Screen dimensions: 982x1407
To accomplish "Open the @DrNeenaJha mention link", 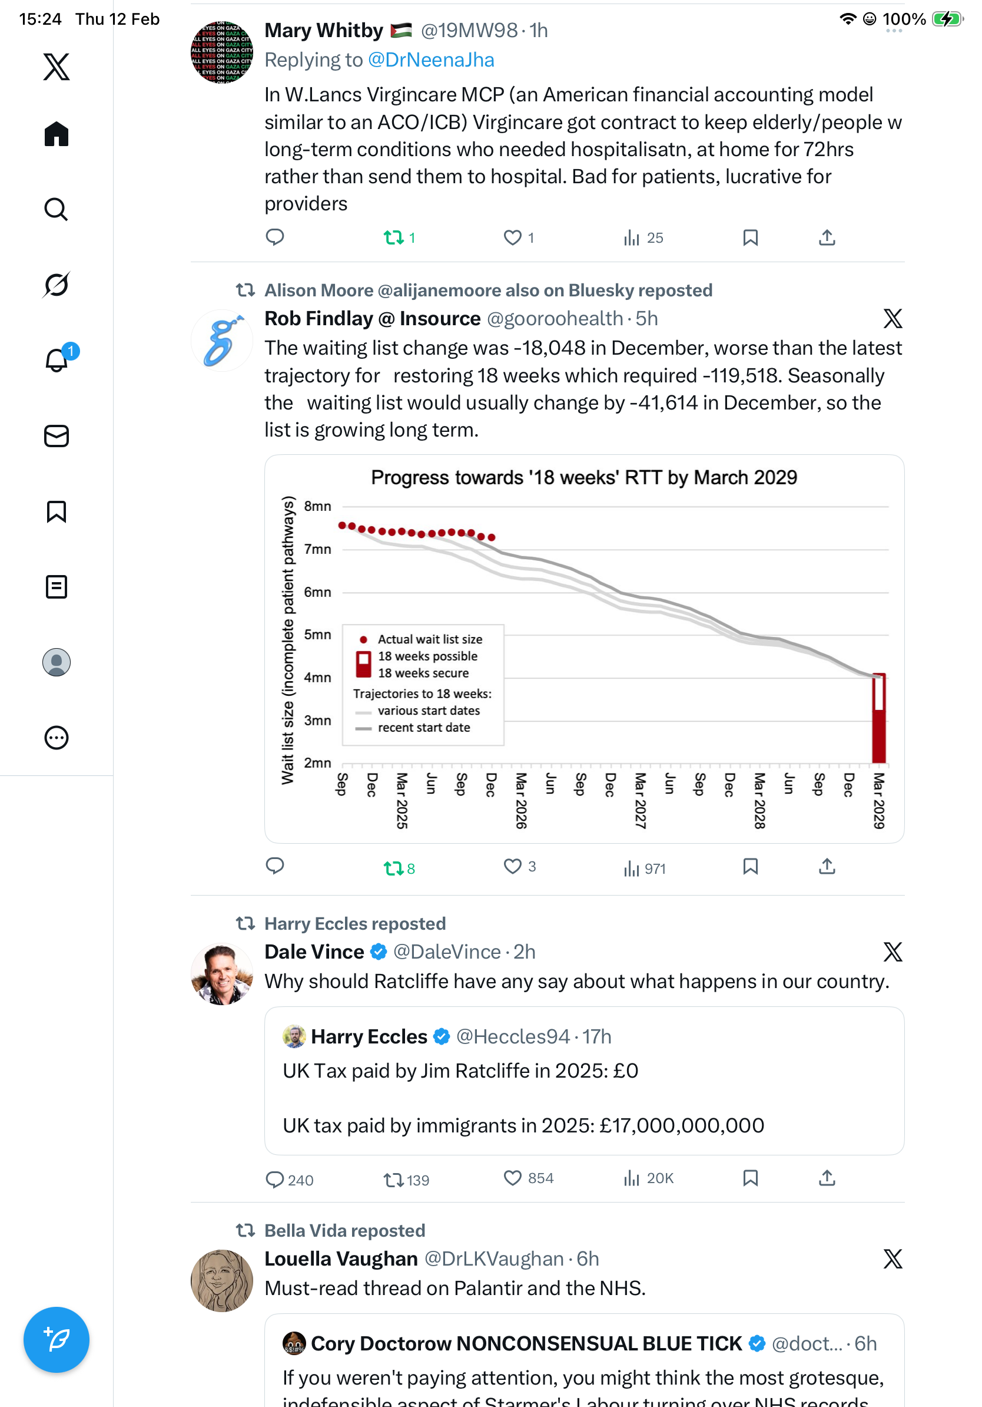I will [x=431, y=60].
